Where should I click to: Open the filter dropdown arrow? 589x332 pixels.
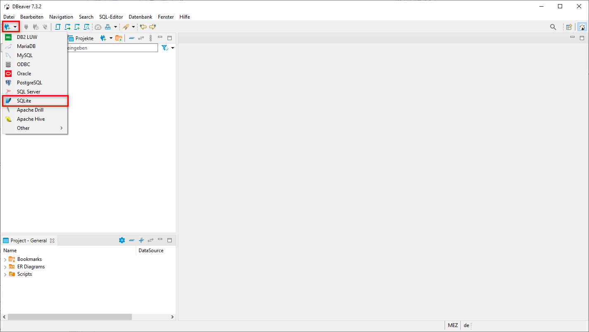(172, 48)
